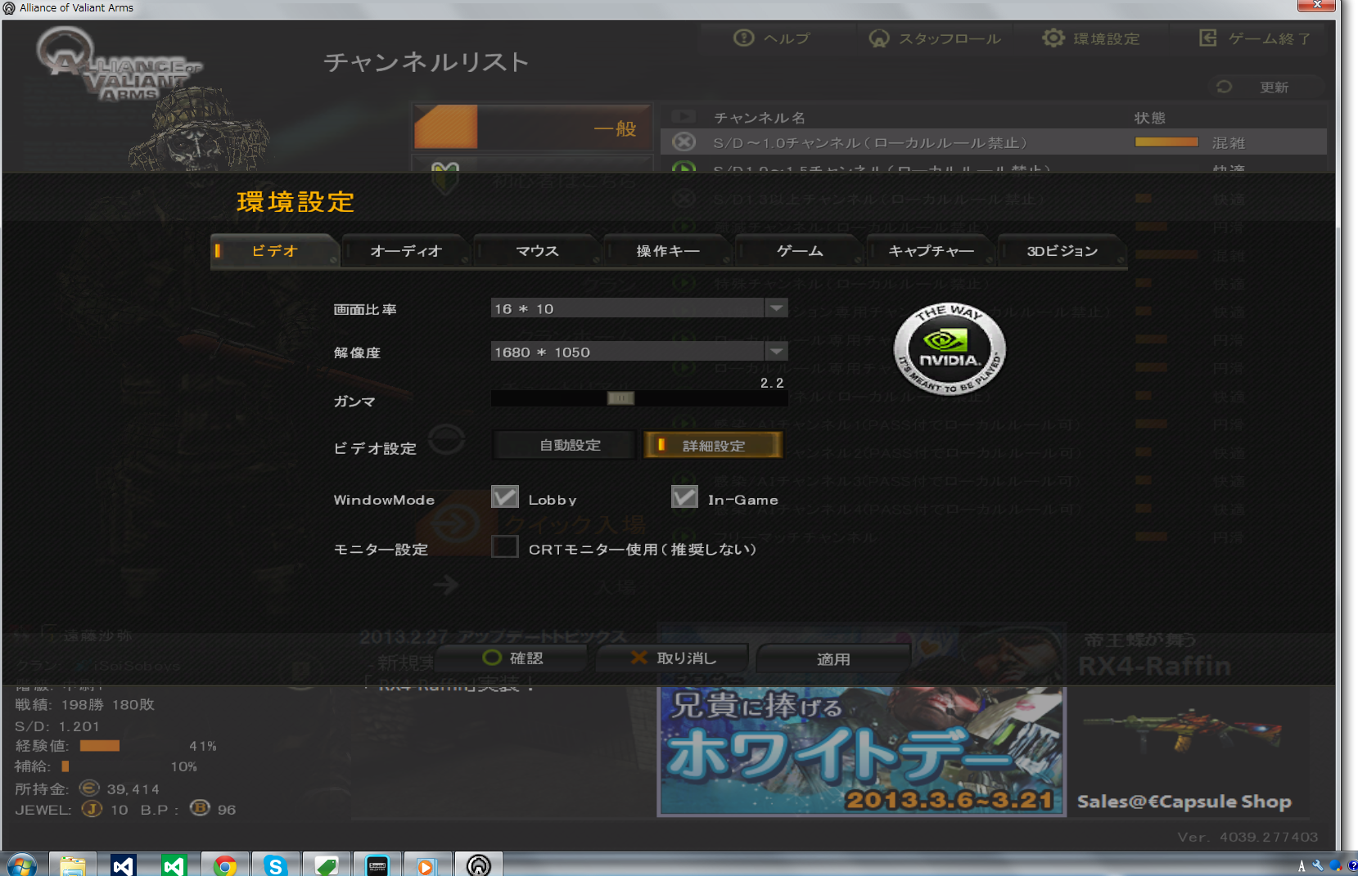Choose 詳細設定 for video settings
Image resolution: width=1358 pixels, height=876 pixels.
(714, 445)
